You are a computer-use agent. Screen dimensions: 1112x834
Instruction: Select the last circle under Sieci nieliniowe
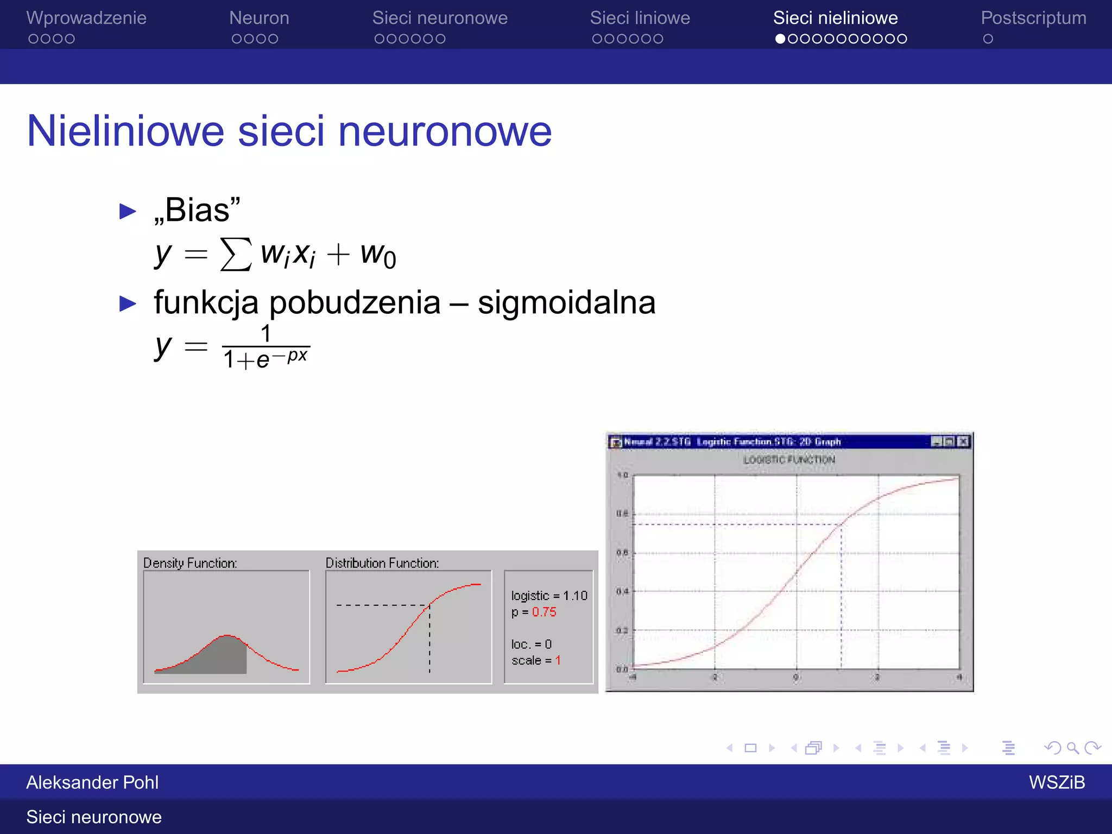coord(902,39)
